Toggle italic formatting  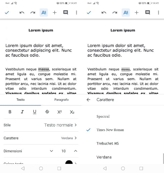[x=22, y=112]
